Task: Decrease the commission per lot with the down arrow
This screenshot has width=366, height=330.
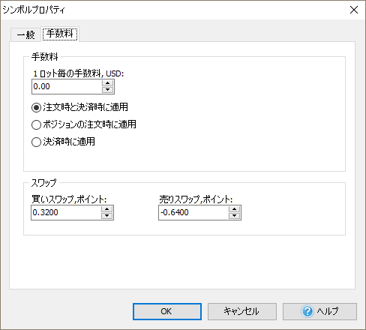Action: [x=107, y=90]
